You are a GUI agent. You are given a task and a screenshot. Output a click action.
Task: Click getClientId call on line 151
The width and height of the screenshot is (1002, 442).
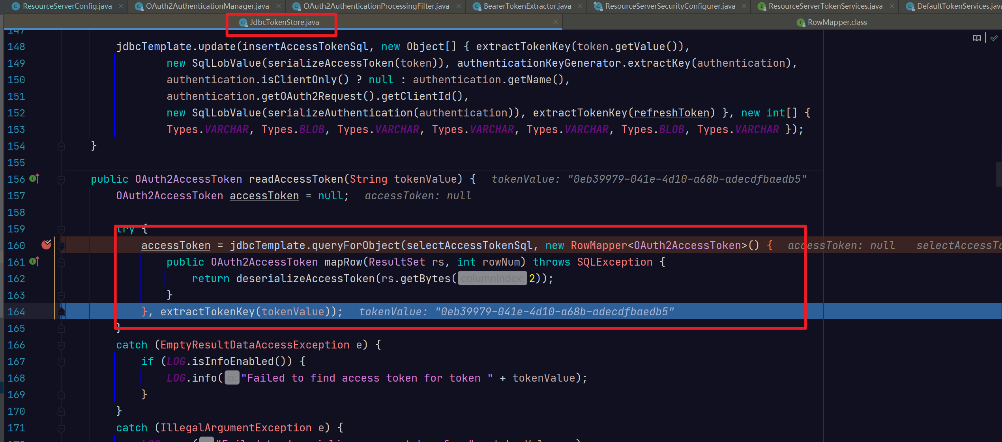pos(416,96)
